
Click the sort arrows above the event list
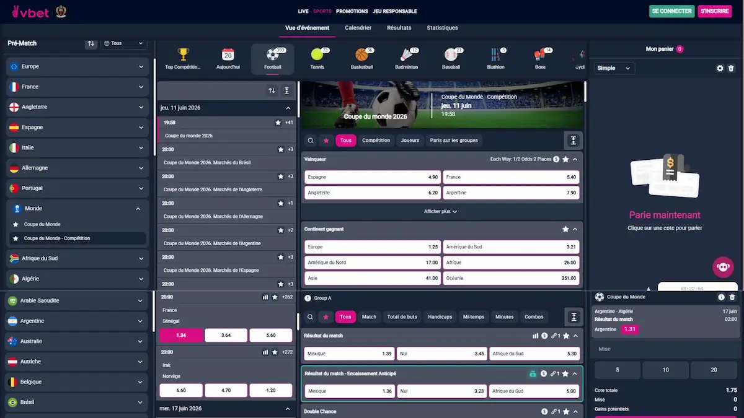(272, 90)
